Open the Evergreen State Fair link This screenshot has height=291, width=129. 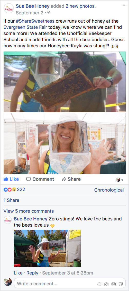click(x=25, y=27)
